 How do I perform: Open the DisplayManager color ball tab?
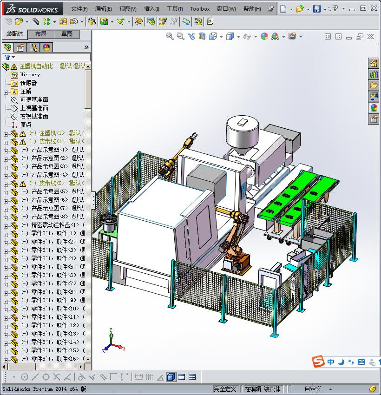(46, 47)
